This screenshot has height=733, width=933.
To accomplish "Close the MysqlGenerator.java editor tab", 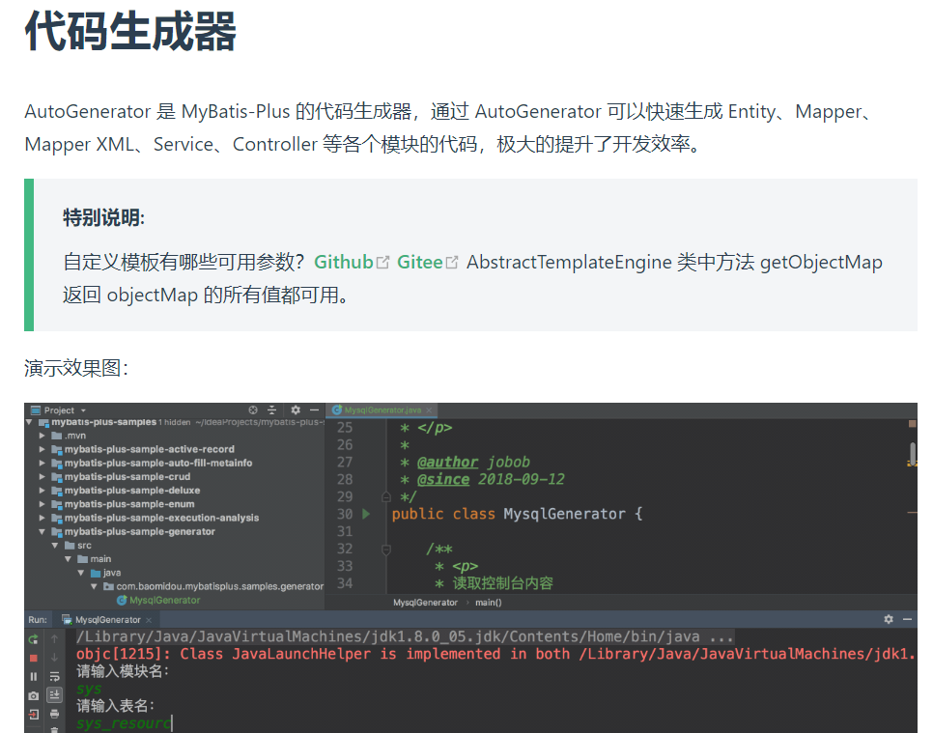I will point(429,409).
